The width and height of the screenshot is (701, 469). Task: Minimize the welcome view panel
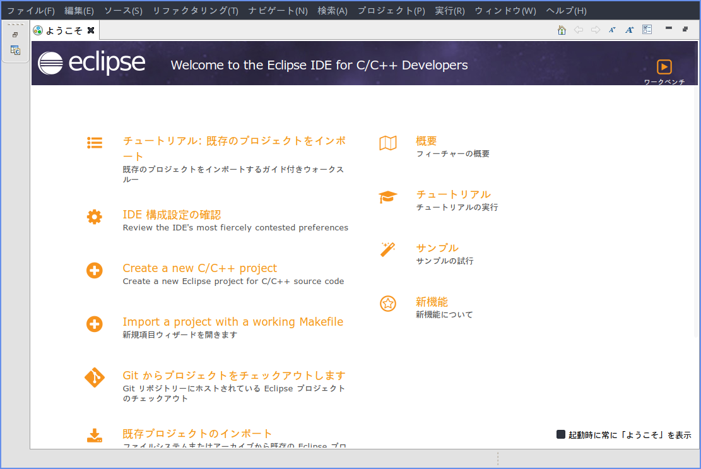tap(669, 28)
